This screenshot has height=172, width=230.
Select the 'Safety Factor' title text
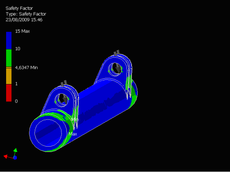19,8
